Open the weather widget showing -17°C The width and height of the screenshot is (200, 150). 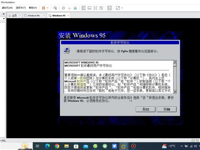click(x=168, y=146)
